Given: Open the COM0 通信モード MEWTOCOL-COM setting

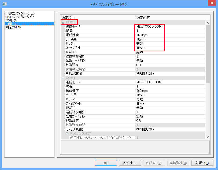Looking at the screenshot, I should coord(150,26).
